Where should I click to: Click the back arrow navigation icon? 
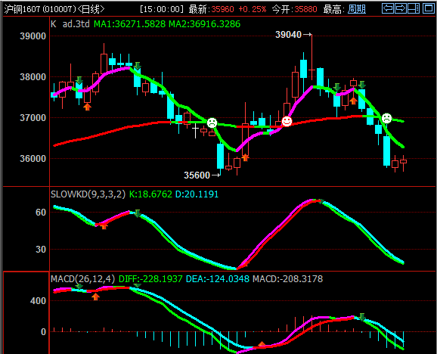tap(388, 8)
